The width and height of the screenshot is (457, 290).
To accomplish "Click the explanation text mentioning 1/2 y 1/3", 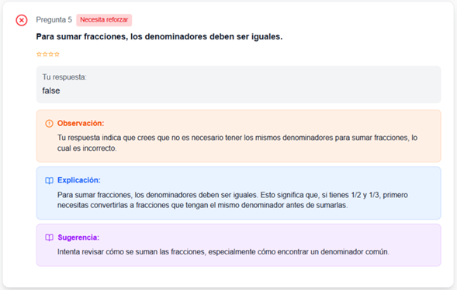I will point(232,200).
